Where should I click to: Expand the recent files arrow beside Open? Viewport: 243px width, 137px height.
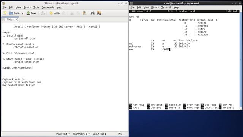(x=23, y=13)
